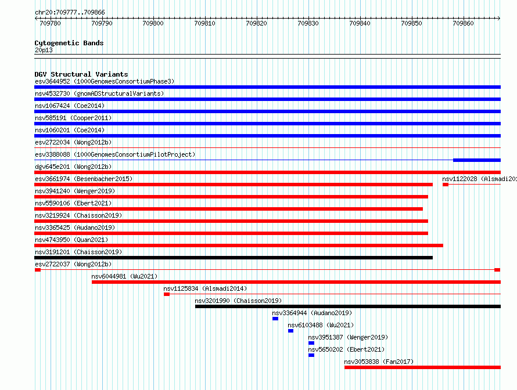Click the esv2722034 (Wong2012b) label

pos(73,142)
